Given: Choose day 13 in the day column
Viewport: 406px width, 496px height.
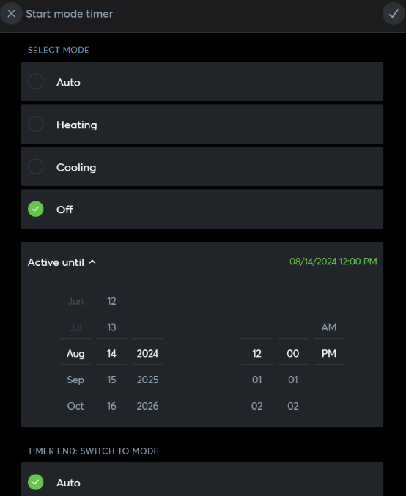Looking at the screenshot, I should (x=111, y=327).
